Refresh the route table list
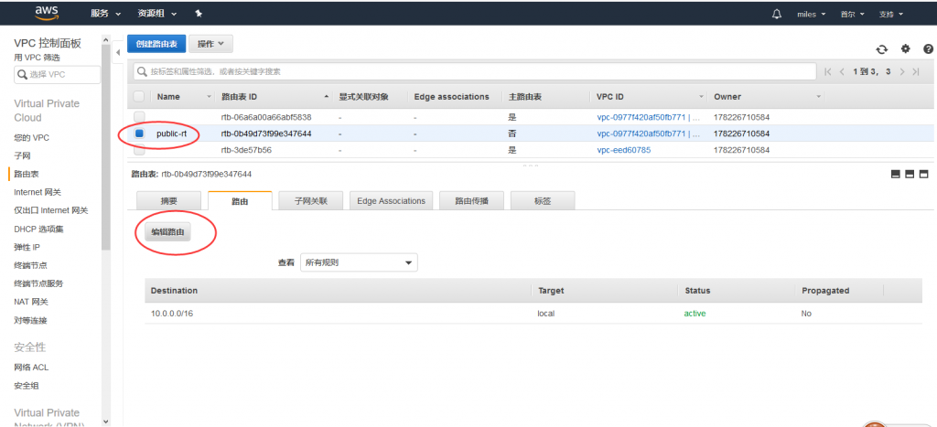The height and width of the screenshot is (427, 937). pos(882,49)
